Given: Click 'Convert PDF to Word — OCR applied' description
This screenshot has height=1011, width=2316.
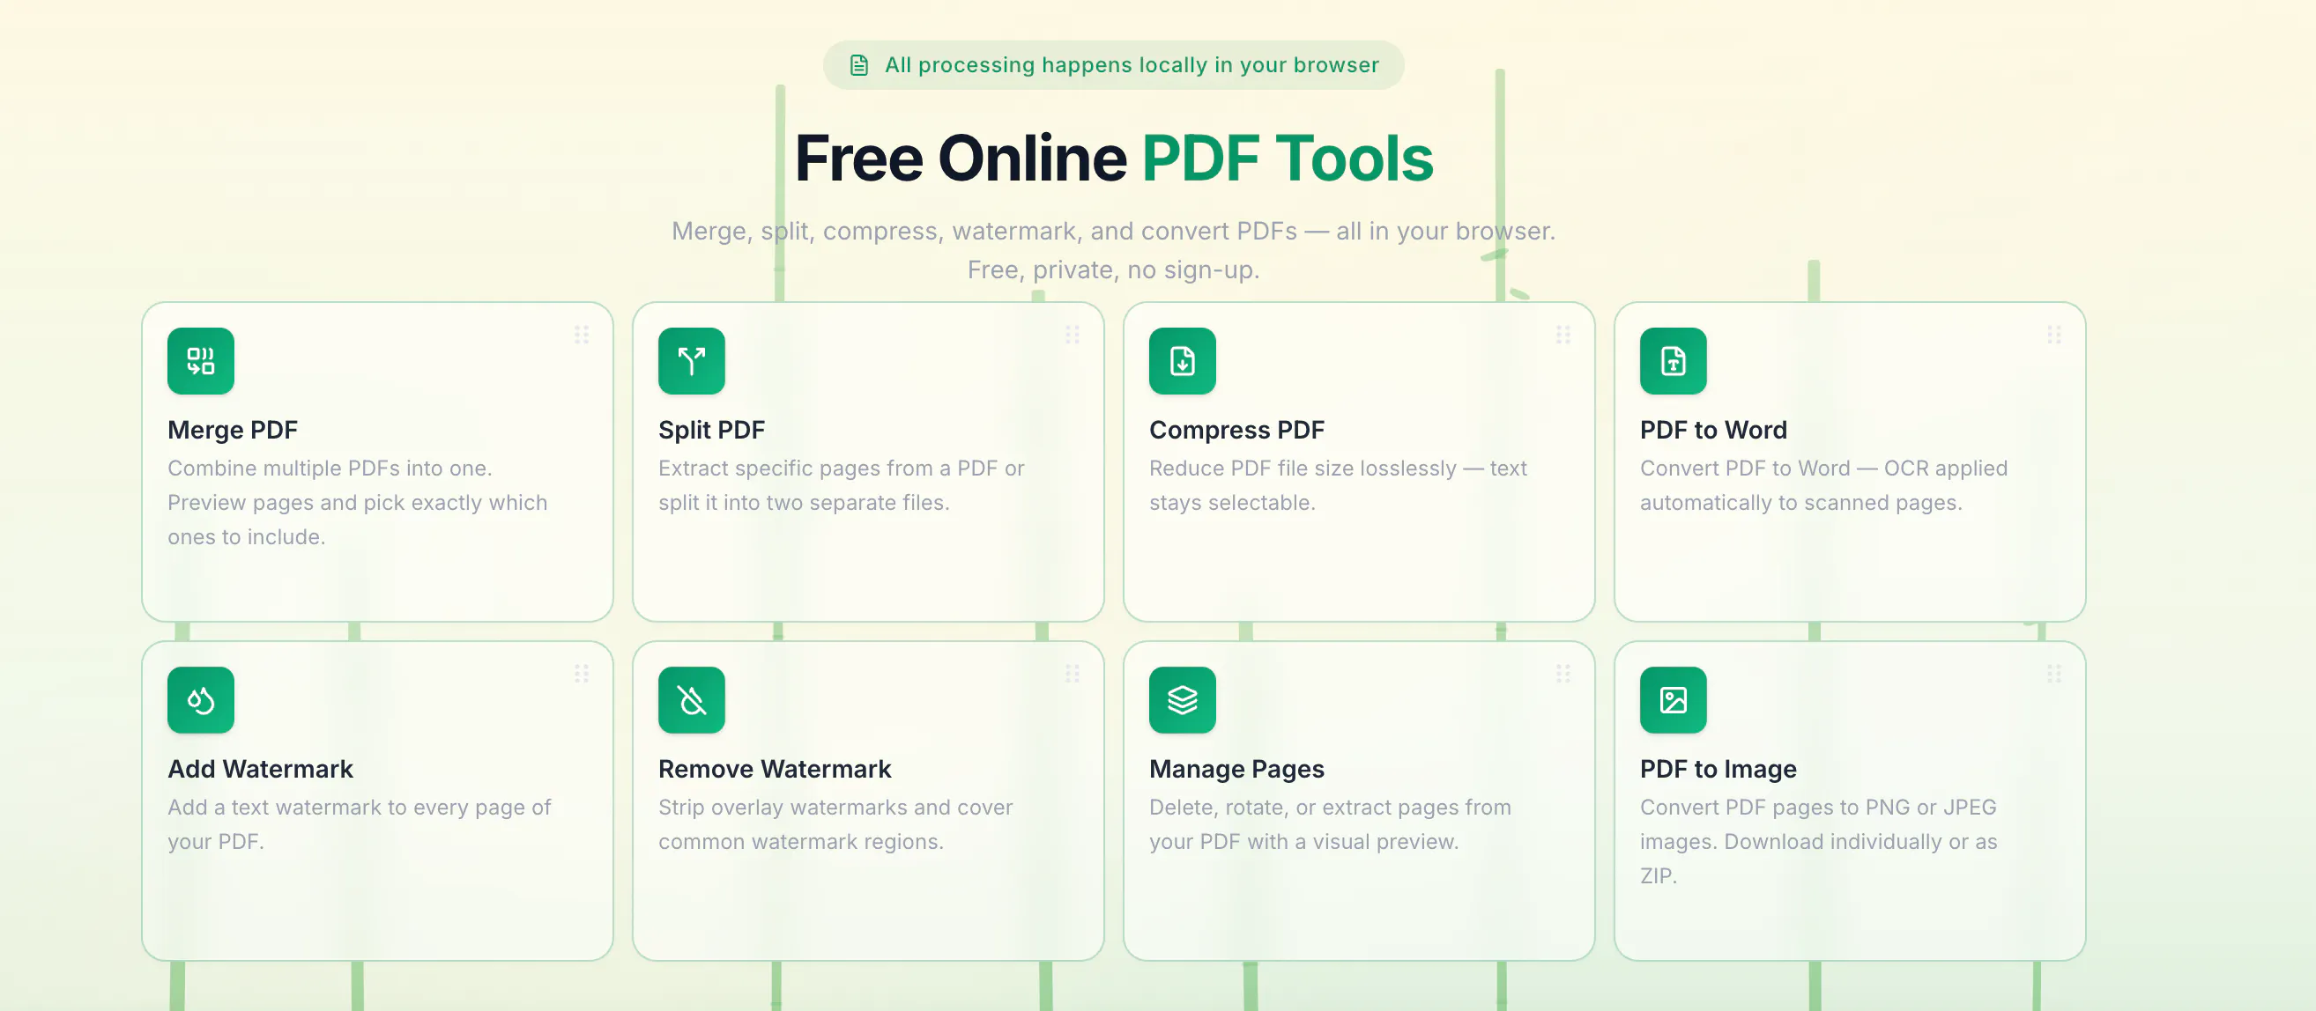Looking at the screenshot, I should [1824, 485].
